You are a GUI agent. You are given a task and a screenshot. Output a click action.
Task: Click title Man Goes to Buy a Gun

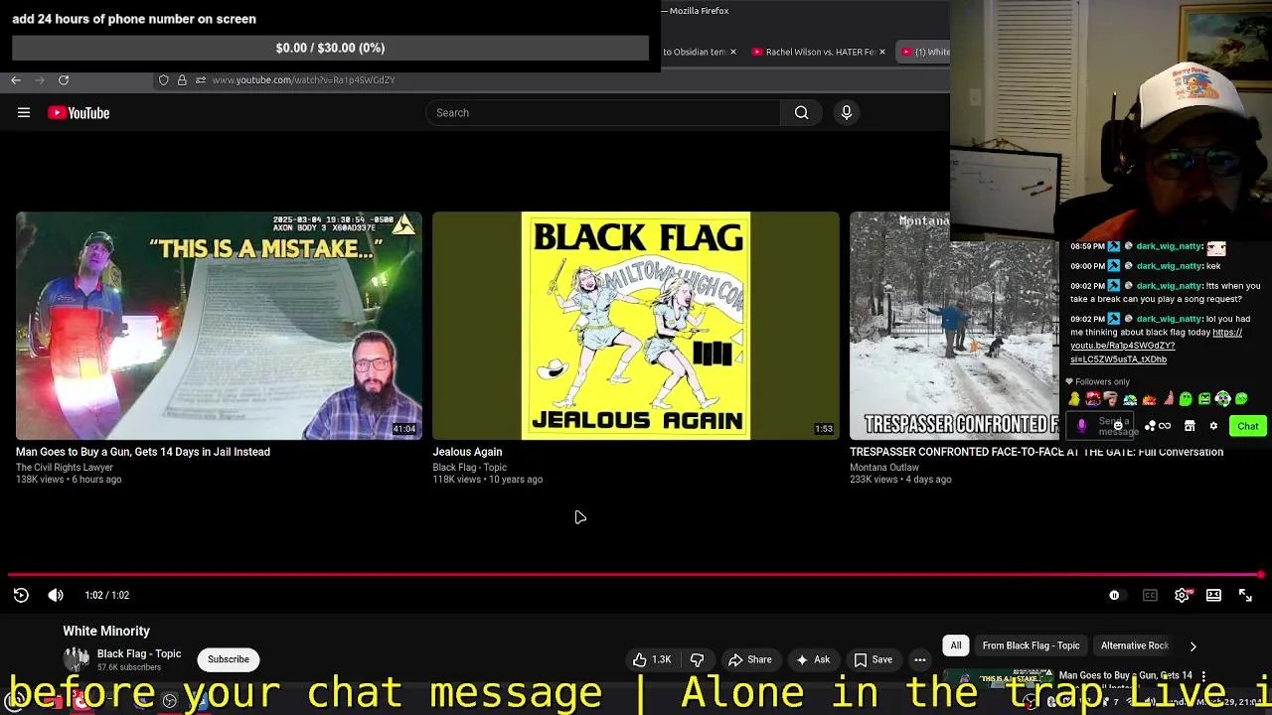point(143,452)
